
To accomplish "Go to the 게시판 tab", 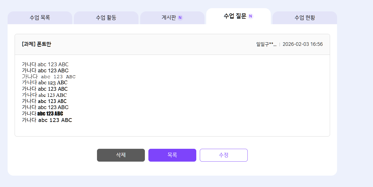I will [x=169, y=18].
